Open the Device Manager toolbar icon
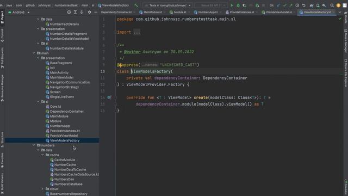This screenshot has width=348, height=196. pos(318,5)
